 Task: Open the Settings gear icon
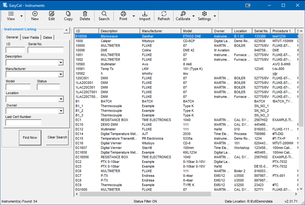point(204,14)
